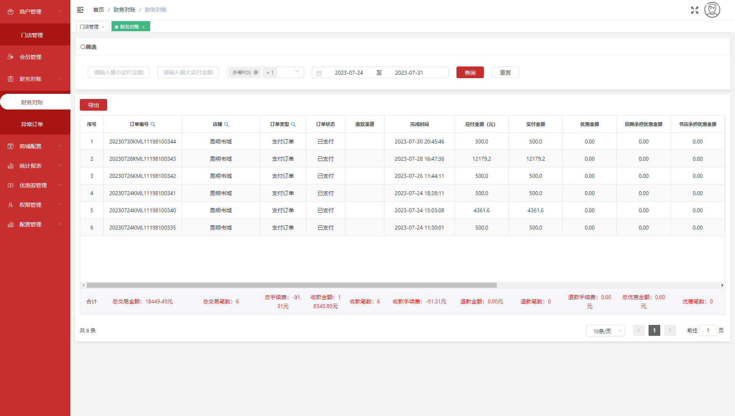This screenshot has width=735, height=416.
Task: Expand the 优惠券管理 menu chevron
Action: tap(60, 185)
